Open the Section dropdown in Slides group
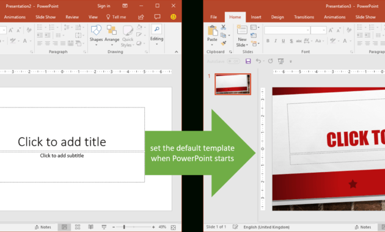This screenshot has height=232, width=385. click(x=255, y=44)
